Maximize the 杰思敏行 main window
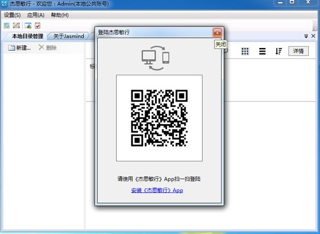 point(292,3)
